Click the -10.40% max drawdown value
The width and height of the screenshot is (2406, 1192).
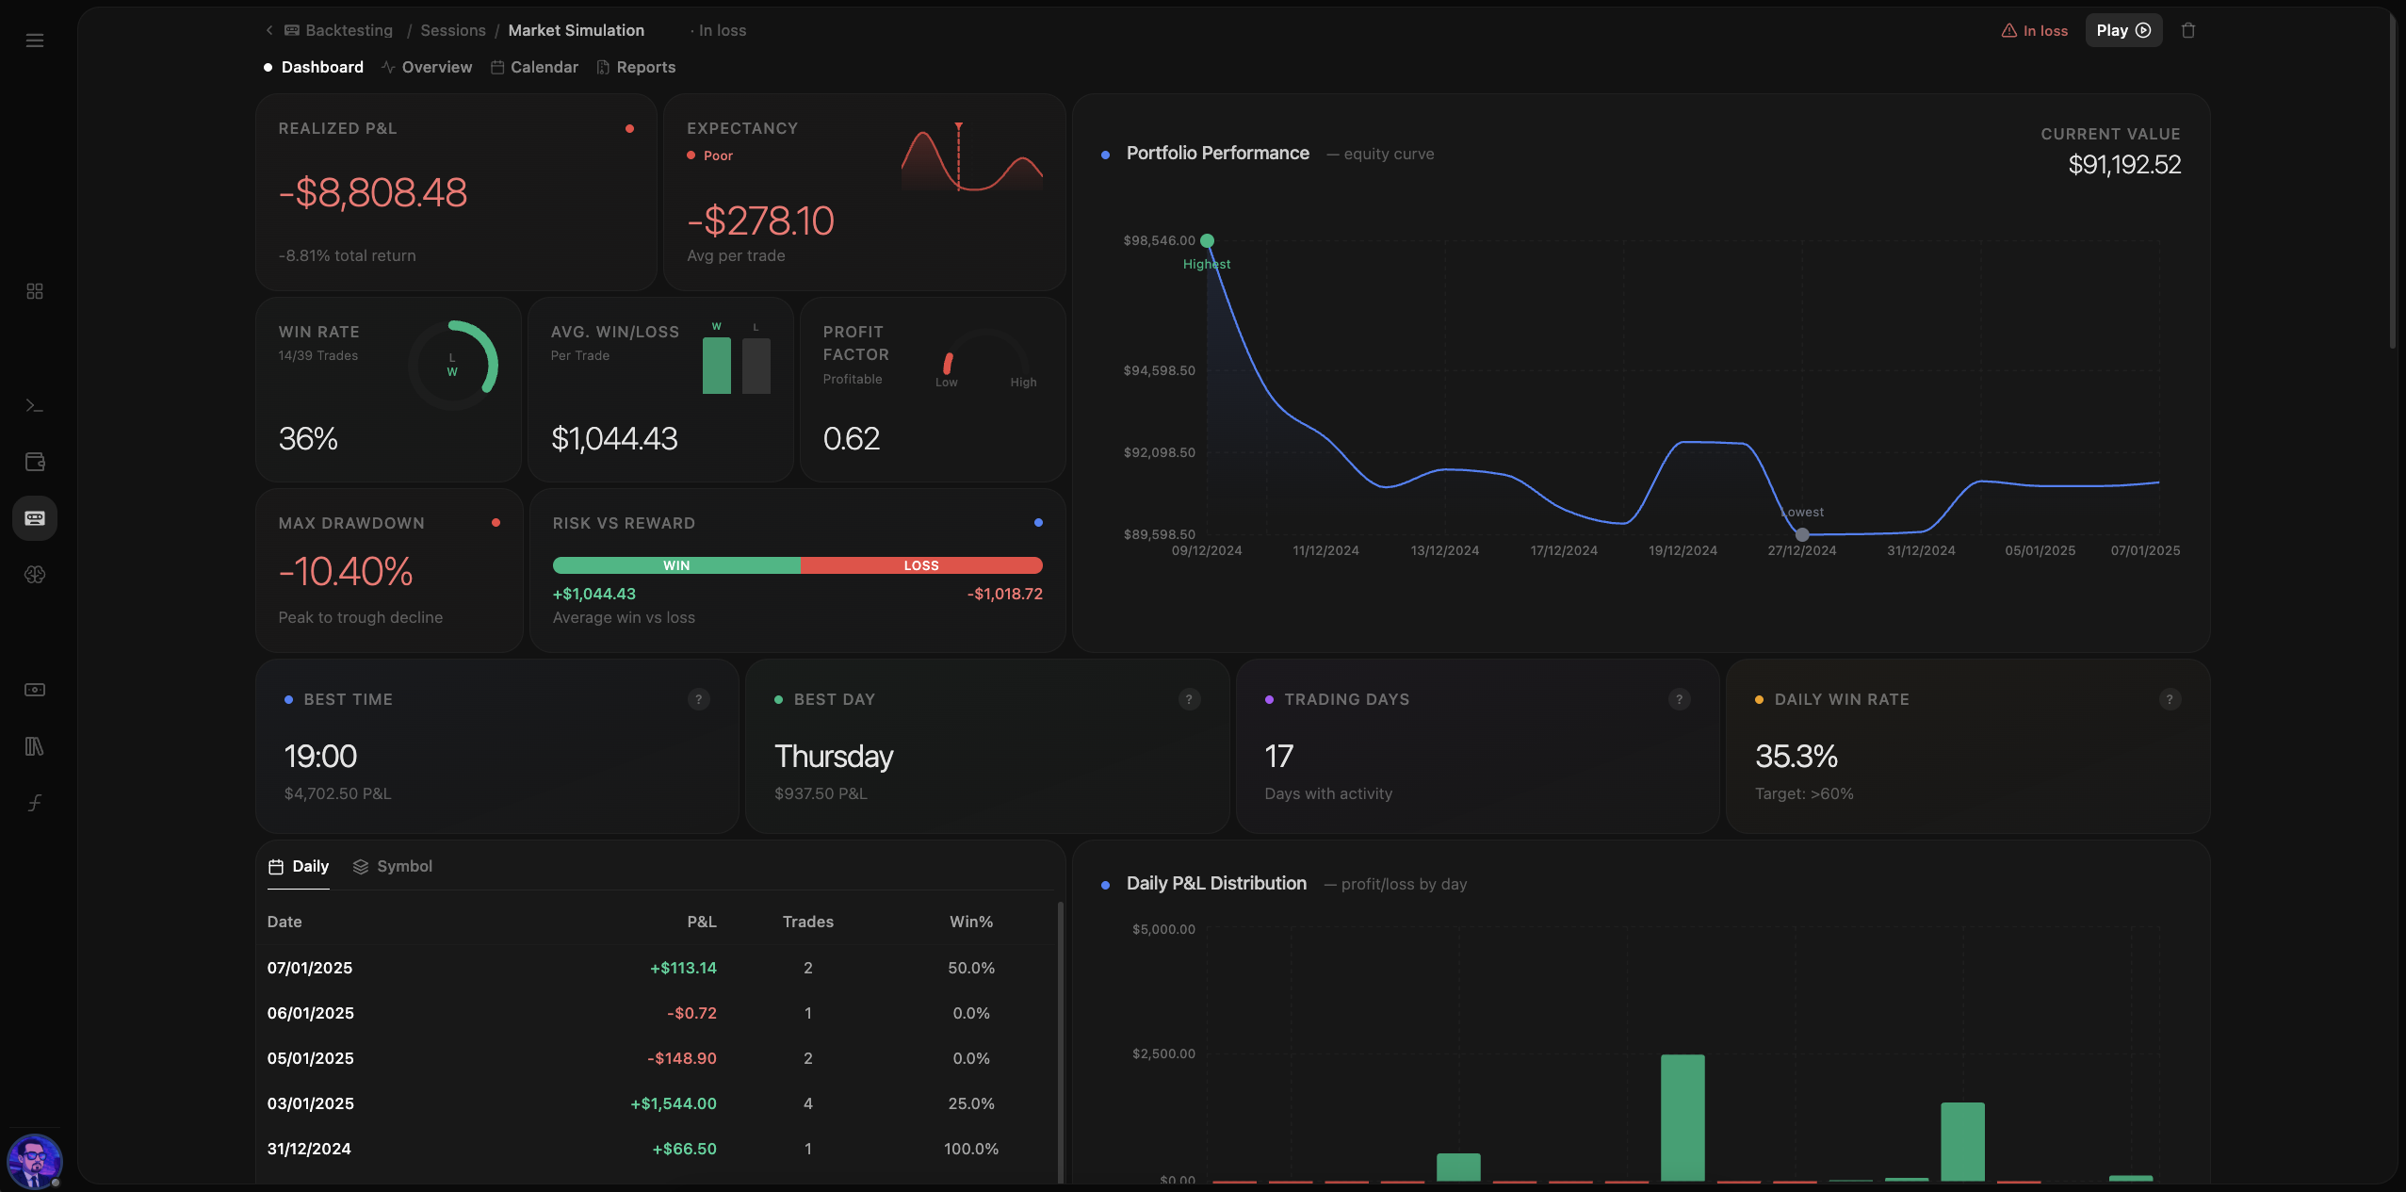(x=346, y=572)
